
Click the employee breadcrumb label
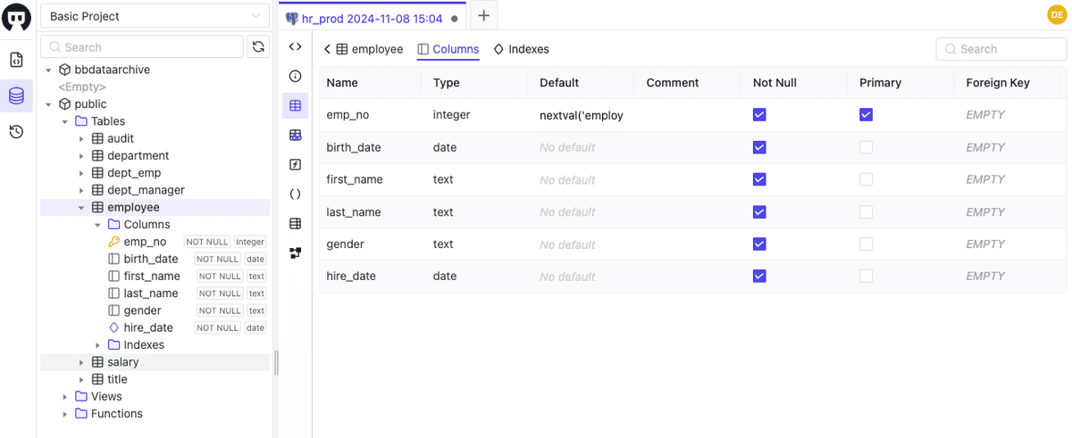(377, 49)
